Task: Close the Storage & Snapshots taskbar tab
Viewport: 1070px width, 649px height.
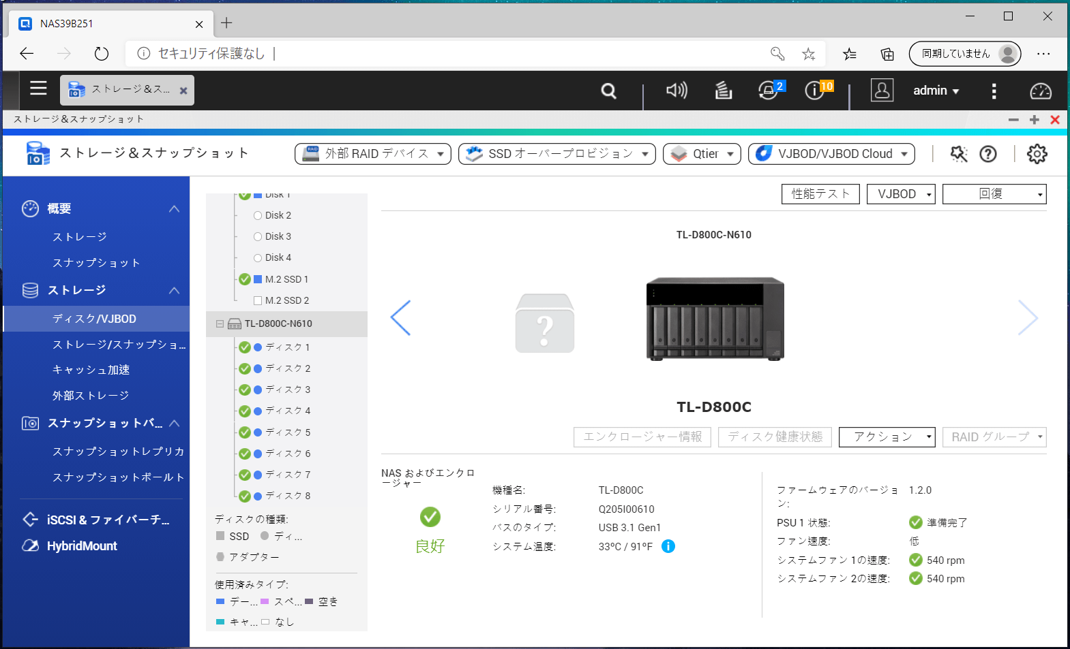Action: point(183,91)
